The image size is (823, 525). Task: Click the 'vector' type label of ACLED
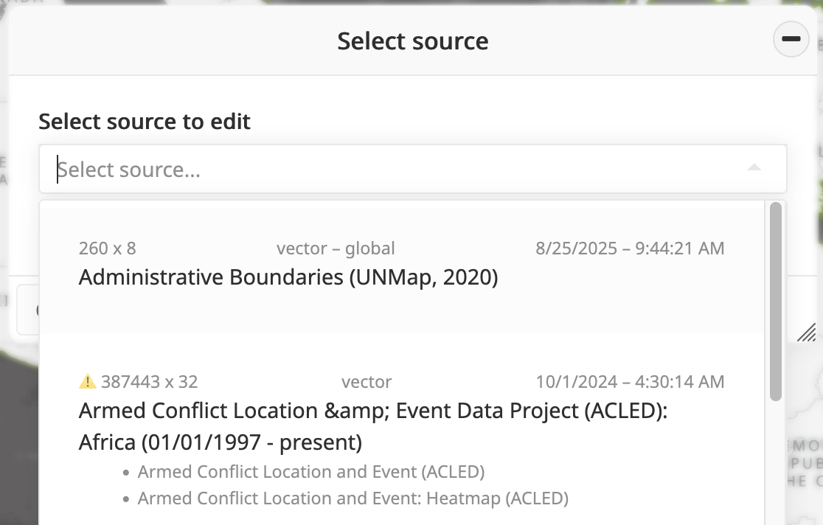tap(367, 382)
